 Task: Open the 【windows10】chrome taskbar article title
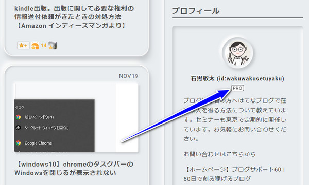[x=74, y=168]
